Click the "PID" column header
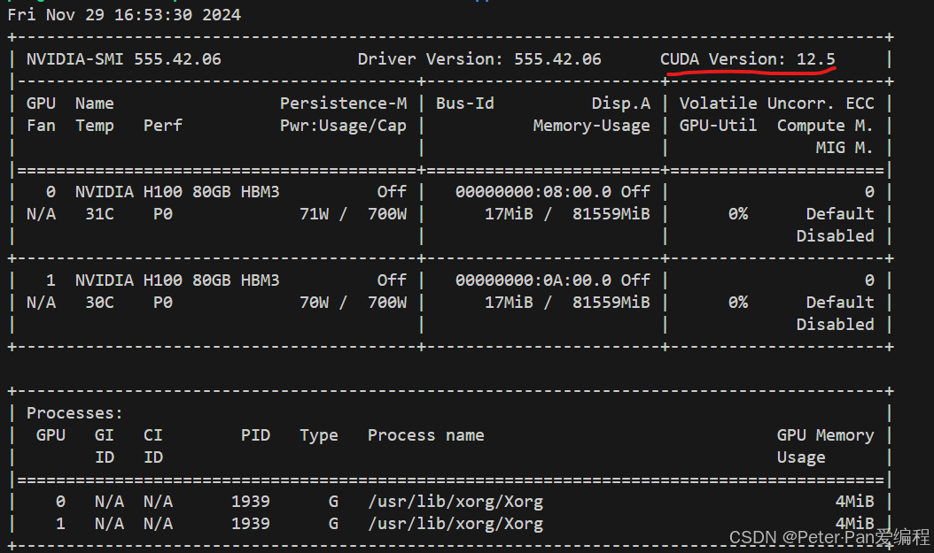The width and height of the screenshot is (934, 553). pyautogui.click(x=255, y=435)
